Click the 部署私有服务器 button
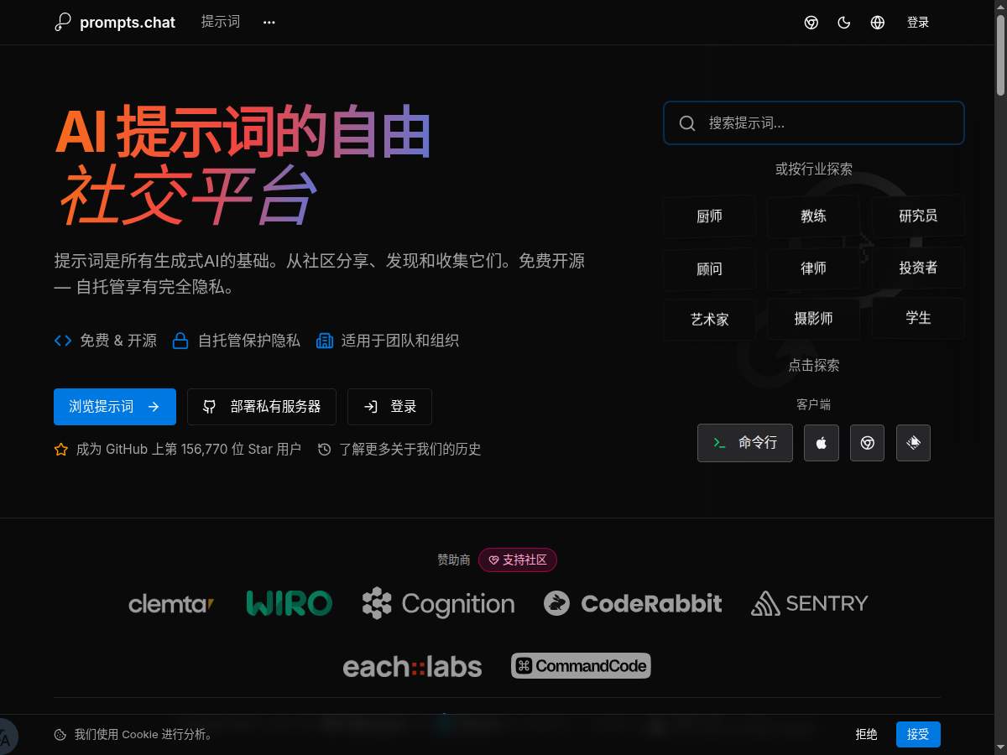This screenshot has width=1007, height=755. point(262,407)
